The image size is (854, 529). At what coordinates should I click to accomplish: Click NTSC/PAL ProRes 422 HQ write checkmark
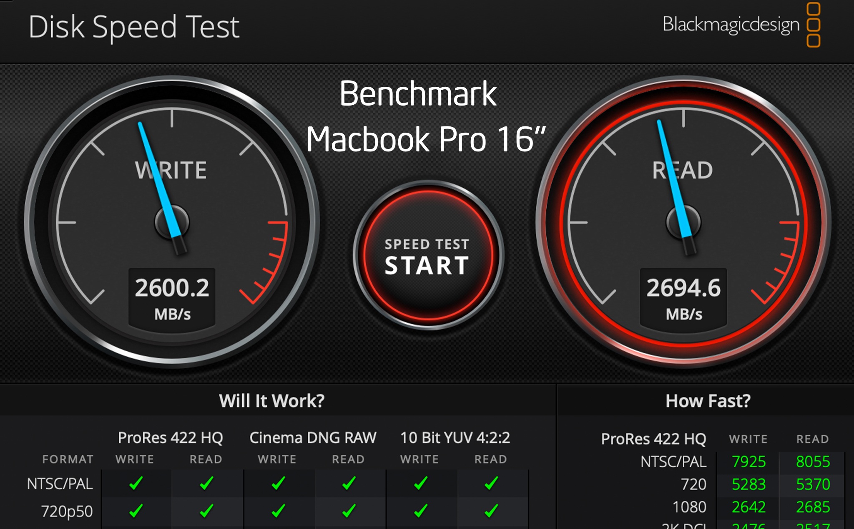point(136,483)
